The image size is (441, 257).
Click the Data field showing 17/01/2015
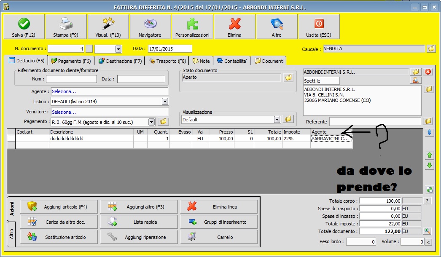[x=170, y=48]
